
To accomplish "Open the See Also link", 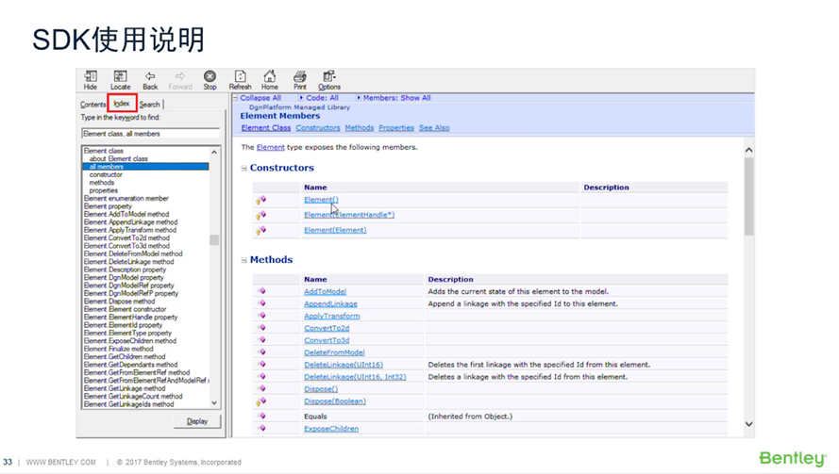I will point(434,128).
